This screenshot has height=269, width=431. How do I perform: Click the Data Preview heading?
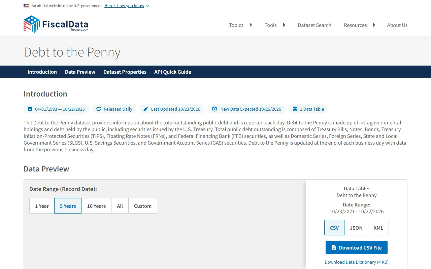46,169
